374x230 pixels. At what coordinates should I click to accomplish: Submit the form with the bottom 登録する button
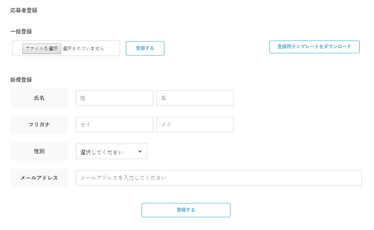coord(186,210)
